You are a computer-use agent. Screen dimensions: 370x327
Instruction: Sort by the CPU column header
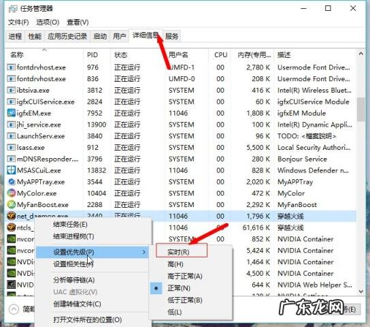point(220,54)
